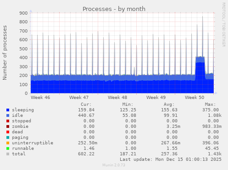228x170 pixels.
Task: Click the 'Number of processes' axis label
Action: (x=5, y=53)
